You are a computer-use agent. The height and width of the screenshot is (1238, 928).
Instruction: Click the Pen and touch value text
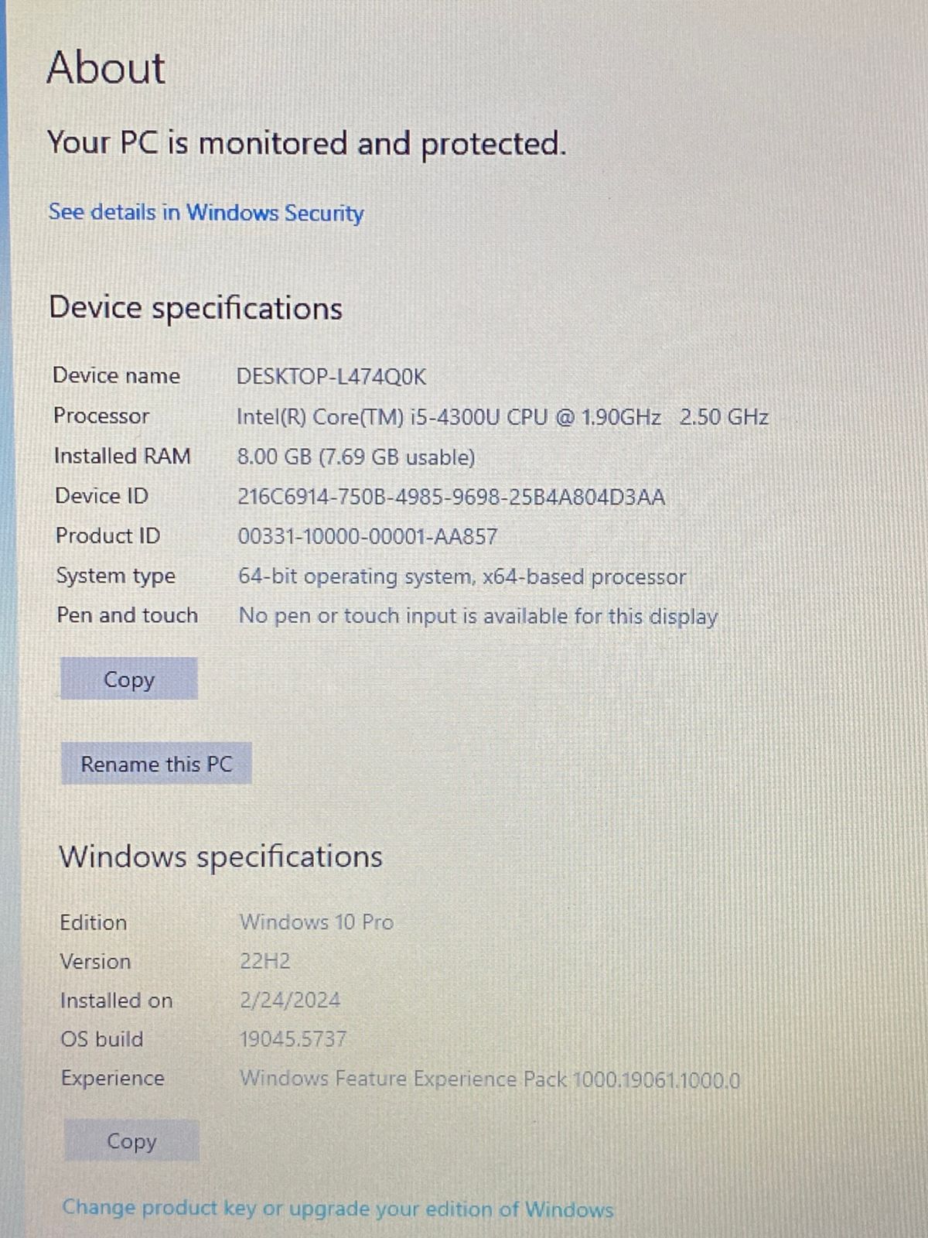478,616
